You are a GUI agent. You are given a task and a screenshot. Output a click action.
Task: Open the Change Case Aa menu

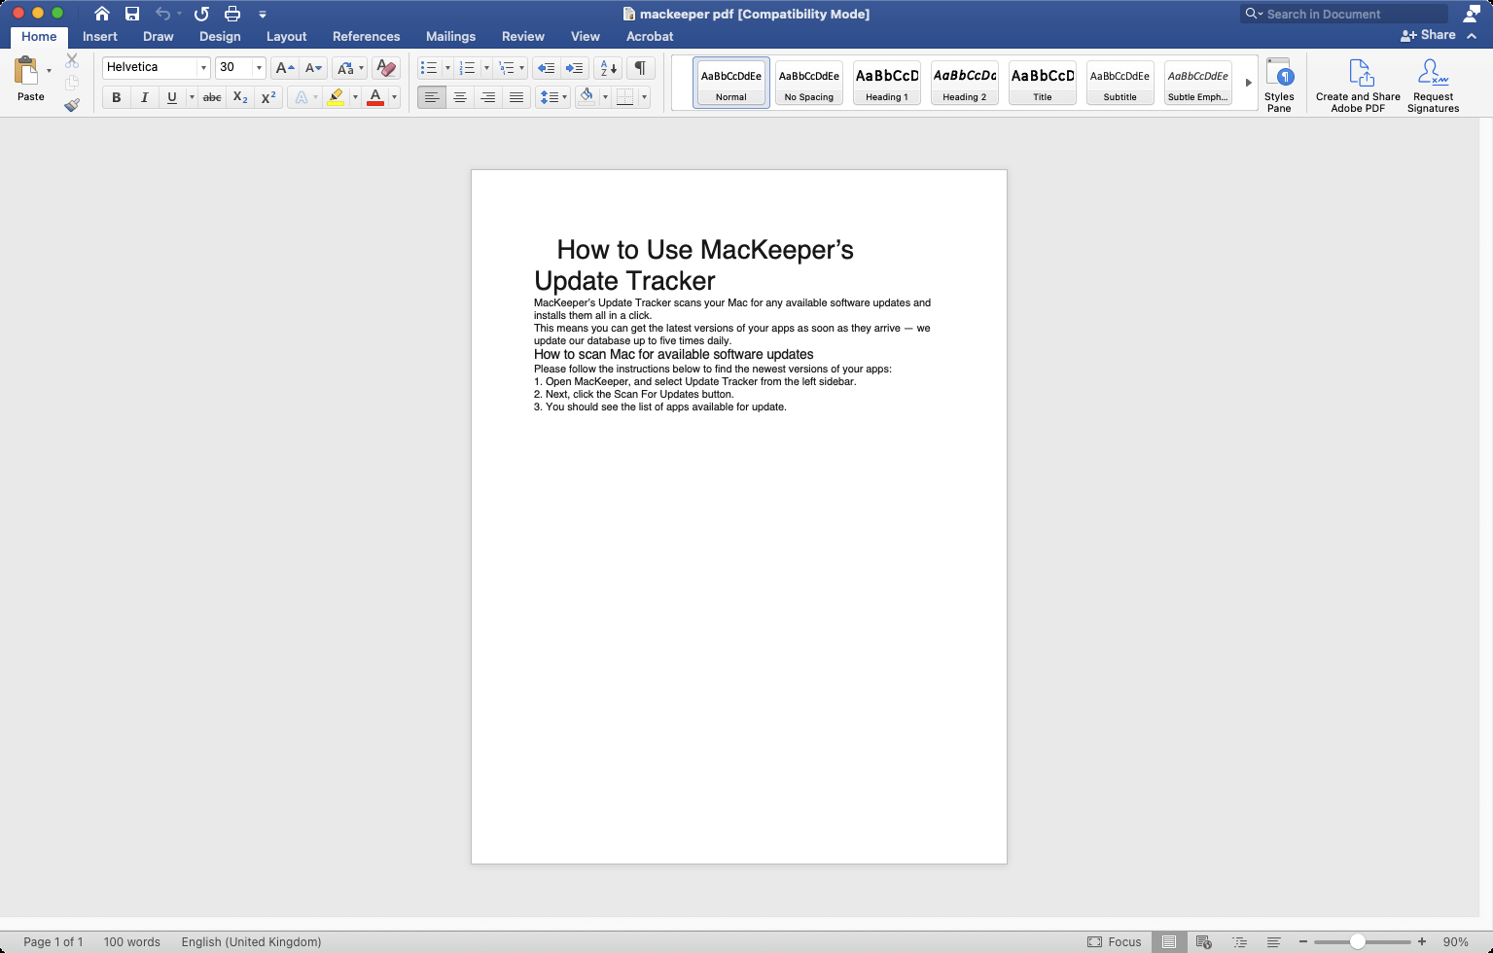coord(349,68)
